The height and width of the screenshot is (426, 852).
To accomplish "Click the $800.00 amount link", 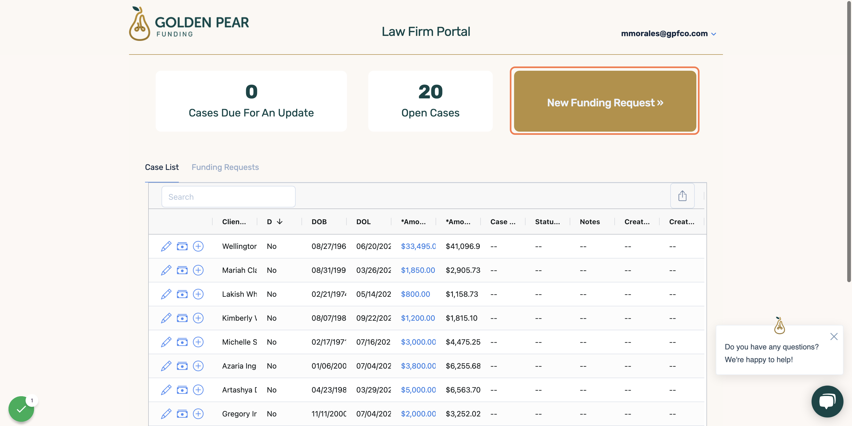I will coord(415,294).
